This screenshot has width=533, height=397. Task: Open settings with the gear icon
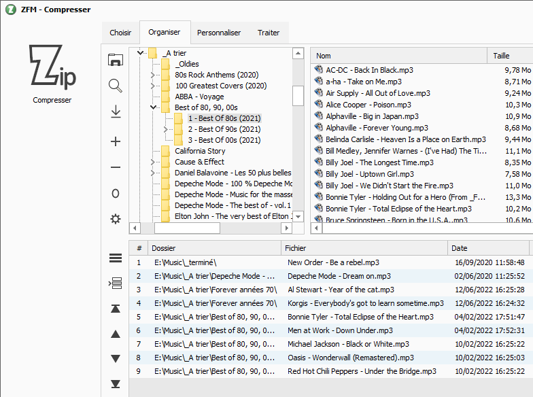[116, 219]
